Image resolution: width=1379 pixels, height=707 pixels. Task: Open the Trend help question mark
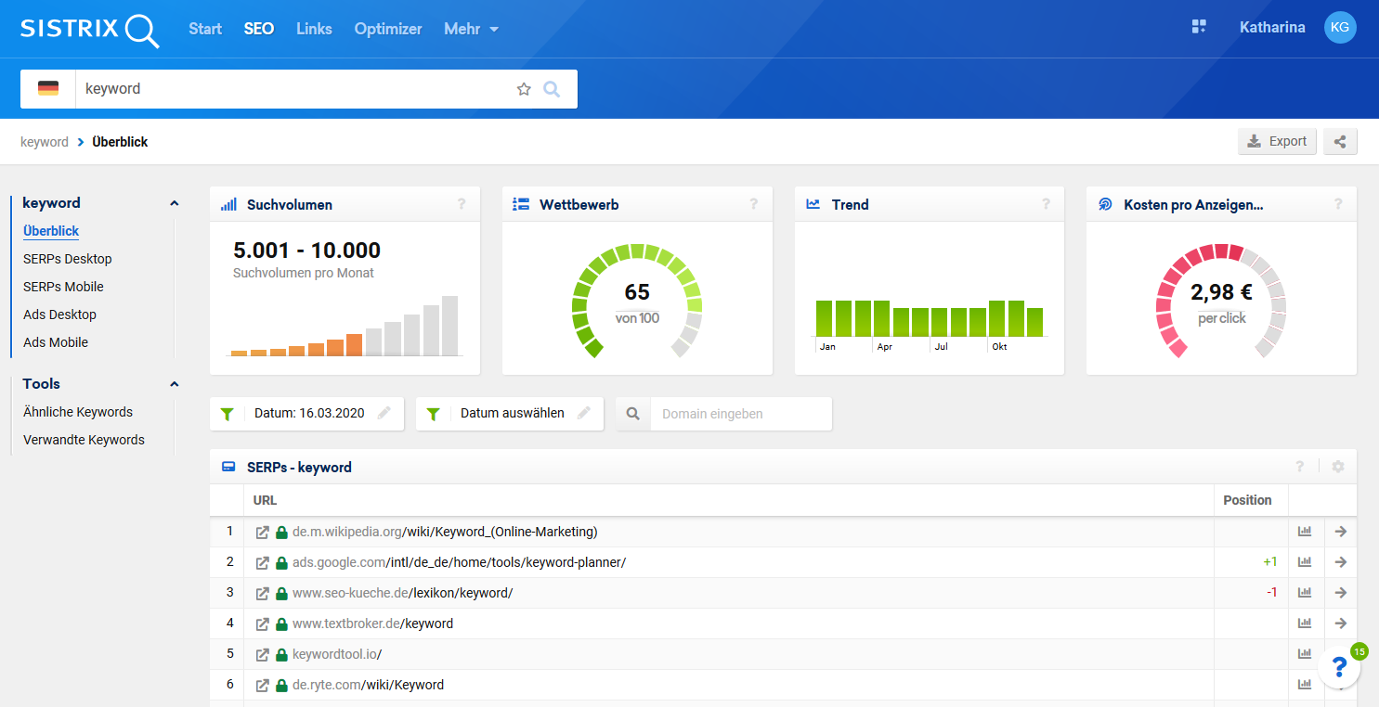(1046, 204)
